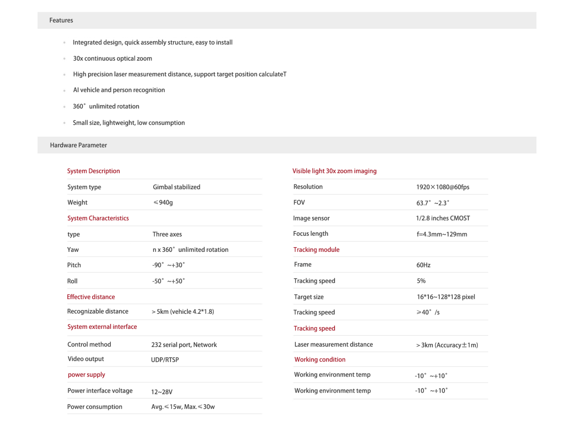Screen dimensions: 570x428
Task: Click the 30x continuous optical zoom bullet
Action: (112, 58)
